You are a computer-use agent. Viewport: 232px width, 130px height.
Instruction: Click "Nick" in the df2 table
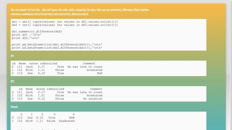click(x=29, y=95)
